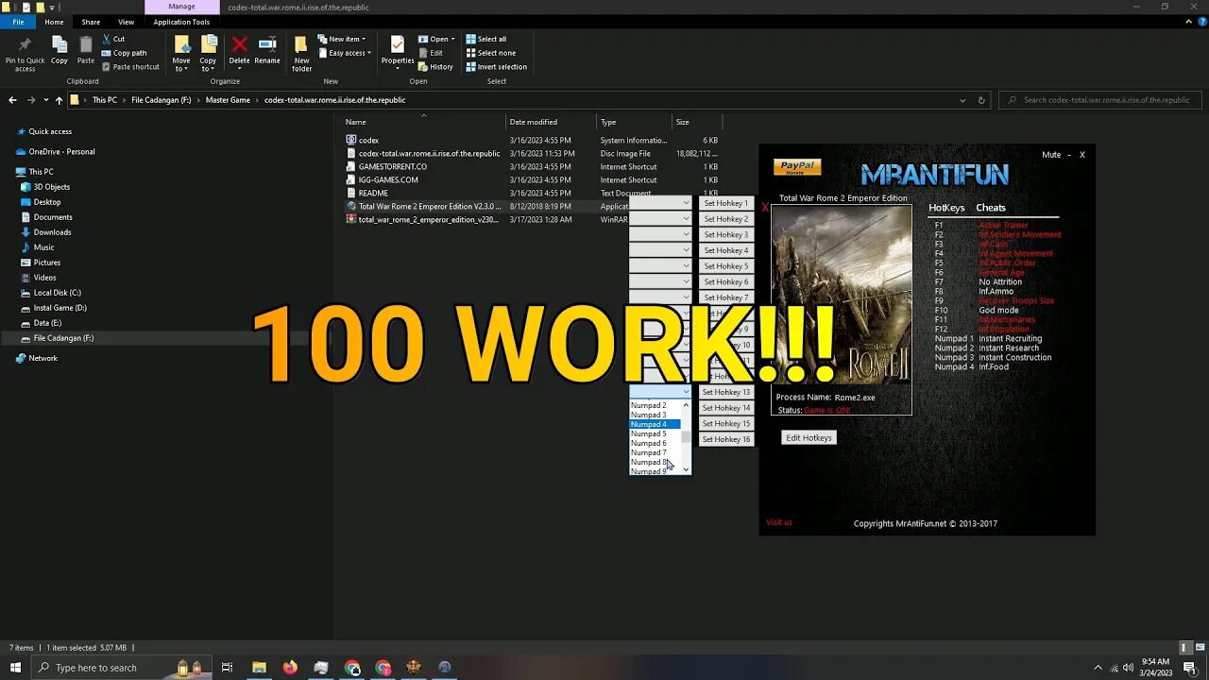
Task: Go back with the Back arrow
Action: (x=12, y=100)
